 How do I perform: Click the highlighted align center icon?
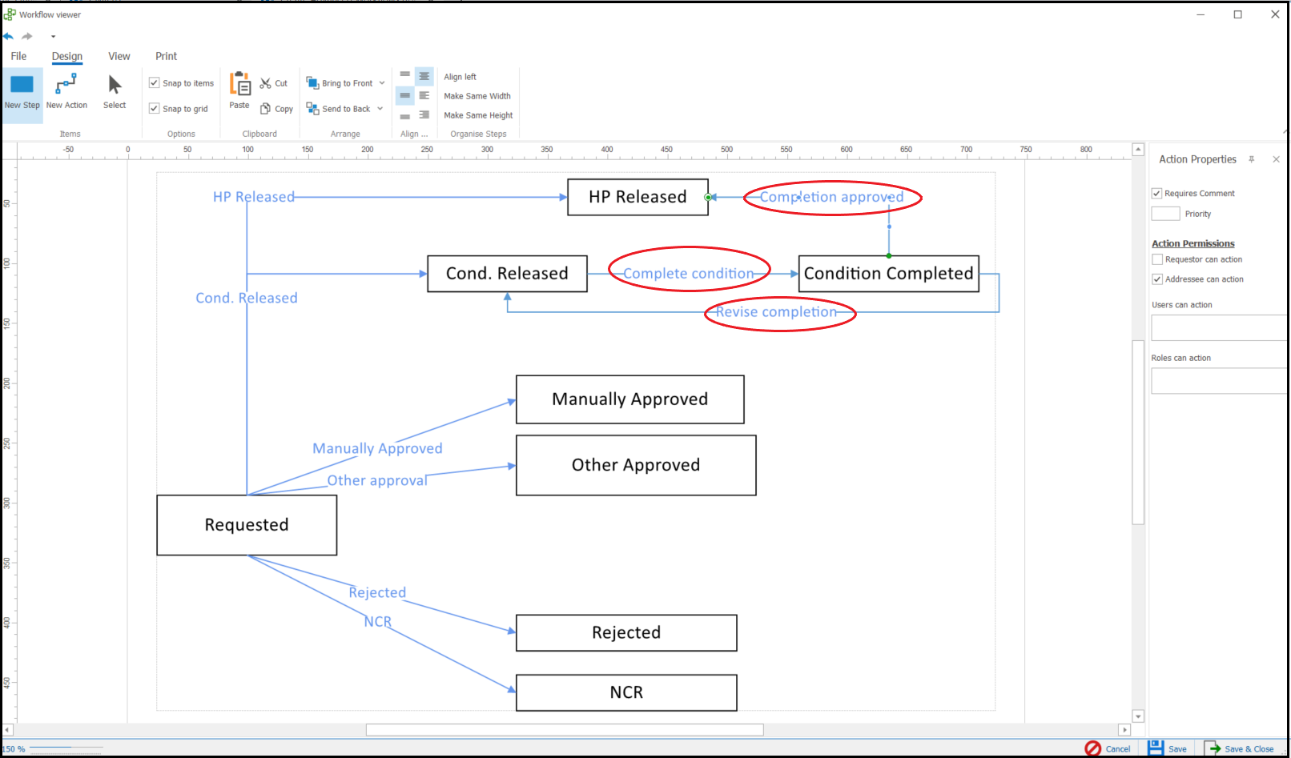424,76
